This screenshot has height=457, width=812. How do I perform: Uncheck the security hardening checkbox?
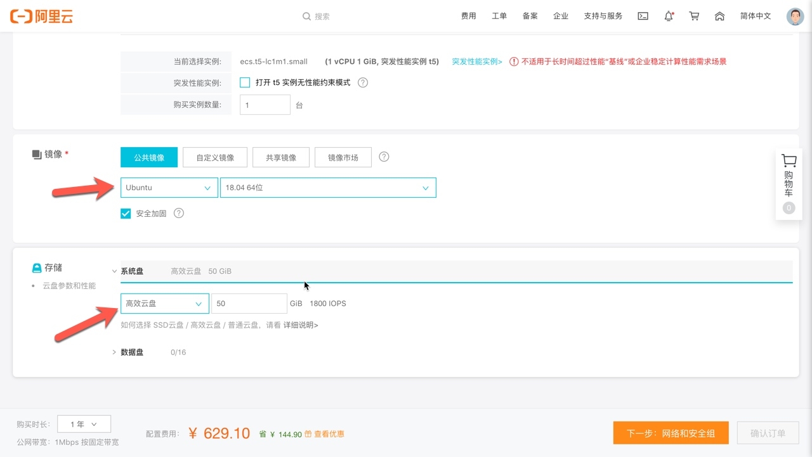click(126, 214)
